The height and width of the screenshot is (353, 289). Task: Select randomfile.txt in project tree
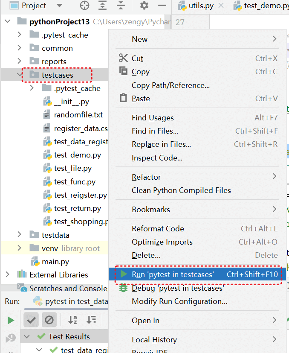[x=78, y=115]
